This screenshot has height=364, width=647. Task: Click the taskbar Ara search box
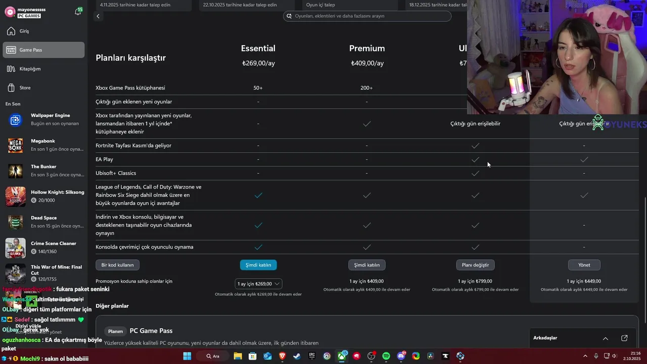(213, 356)
